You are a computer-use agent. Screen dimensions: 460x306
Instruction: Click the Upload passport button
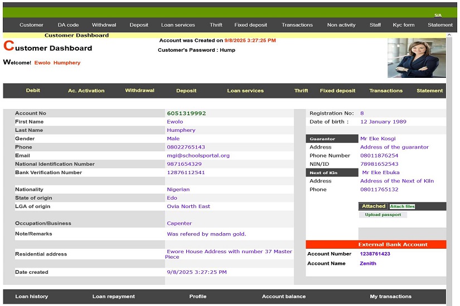tap(383, 215)
